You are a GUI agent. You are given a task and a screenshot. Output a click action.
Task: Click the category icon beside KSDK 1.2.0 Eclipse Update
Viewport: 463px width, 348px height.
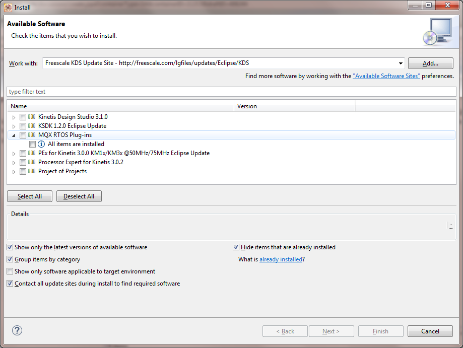[32, 126]
